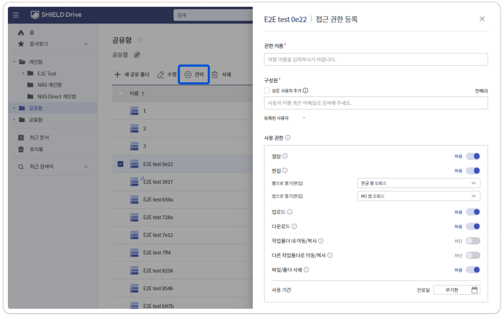503x315 pixels.
Task: Select 휴지통 in the sidebar
Action: click(x=36, y=149)
